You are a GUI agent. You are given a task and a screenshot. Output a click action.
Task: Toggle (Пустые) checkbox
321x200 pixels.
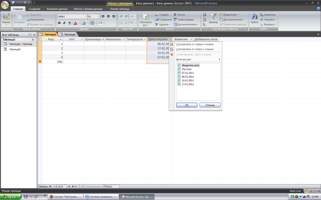[x=179, y=69]
